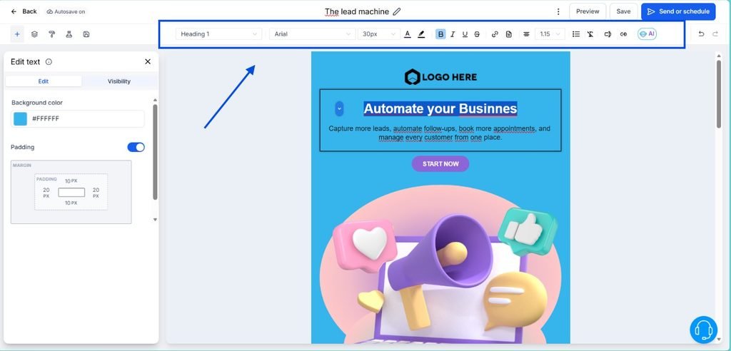The height and width of the screenshot is (351, 731).
Task: Open the text highlight color icon
Action: 421,34
